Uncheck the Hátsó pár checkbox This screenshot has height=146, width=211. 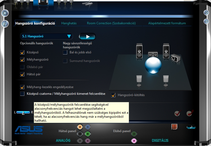coord(22,74)
